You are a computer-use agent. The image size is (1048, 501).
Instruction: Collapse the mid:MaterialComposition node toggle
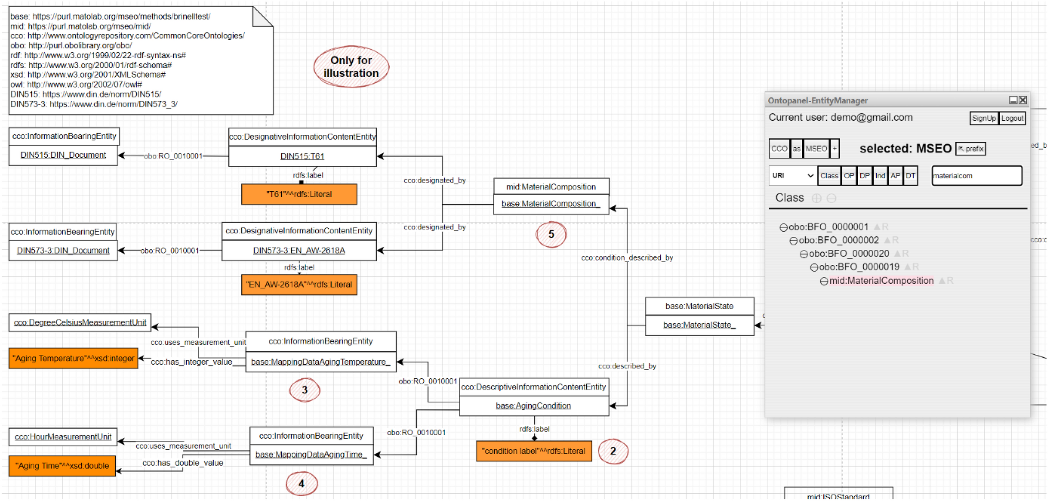(x=823, y=281)
